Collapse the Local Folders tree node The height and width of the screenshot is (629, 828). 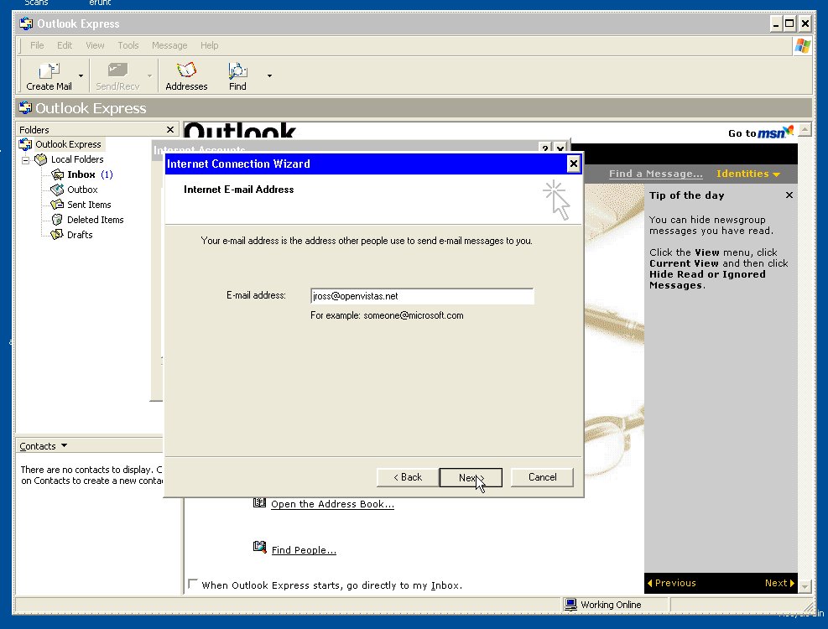click(x=25, y=159)
